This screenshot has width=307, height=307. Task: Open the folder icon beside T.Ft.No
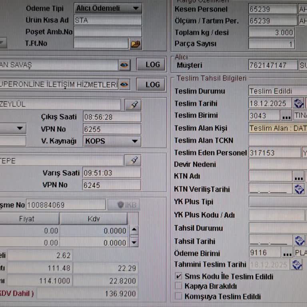pyautogui.click(x=135, y=44)
